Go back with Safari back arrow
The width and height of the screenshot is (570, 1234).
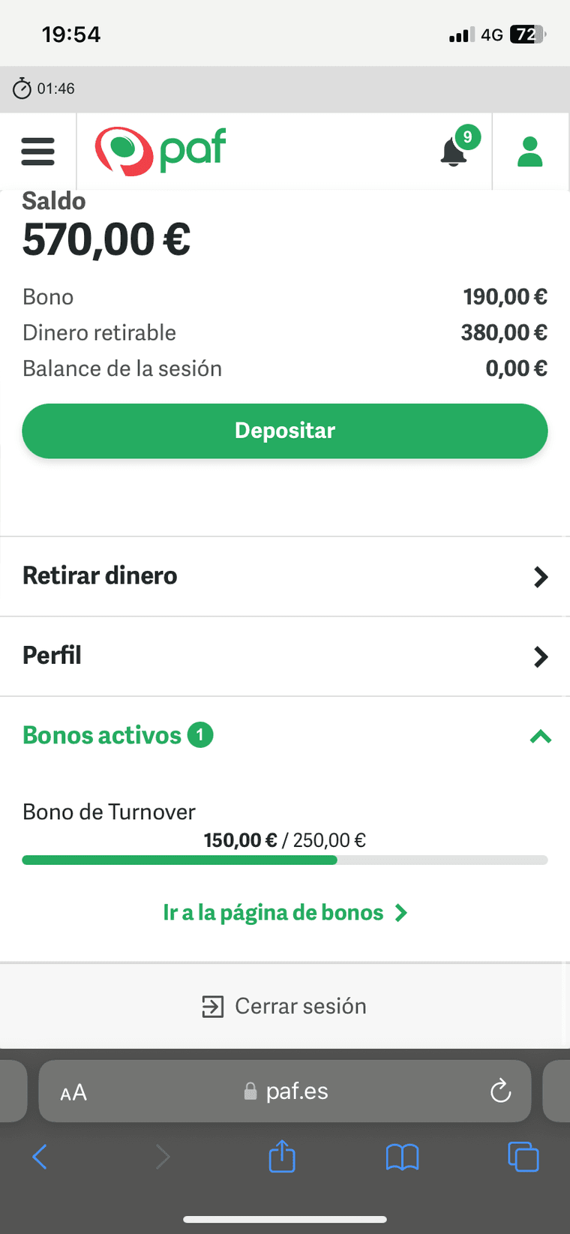click(40, 1157)
